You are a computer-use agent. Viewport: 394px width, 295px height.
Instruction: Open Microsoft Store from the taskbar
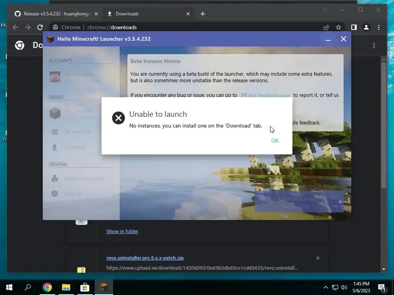[85, 287]
